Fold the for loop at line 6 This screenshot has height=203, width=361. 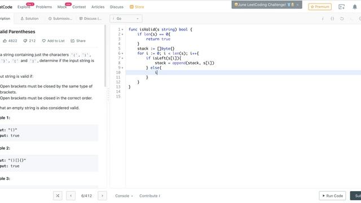[x=122, y=54]
